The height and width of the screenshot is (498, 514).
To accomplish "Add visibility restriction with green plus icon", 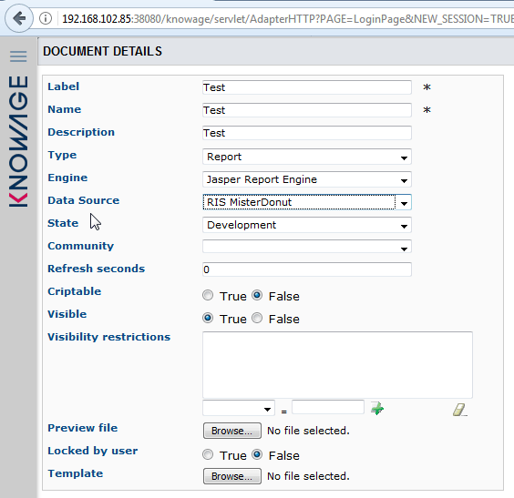I will click(x=377, y=409).
